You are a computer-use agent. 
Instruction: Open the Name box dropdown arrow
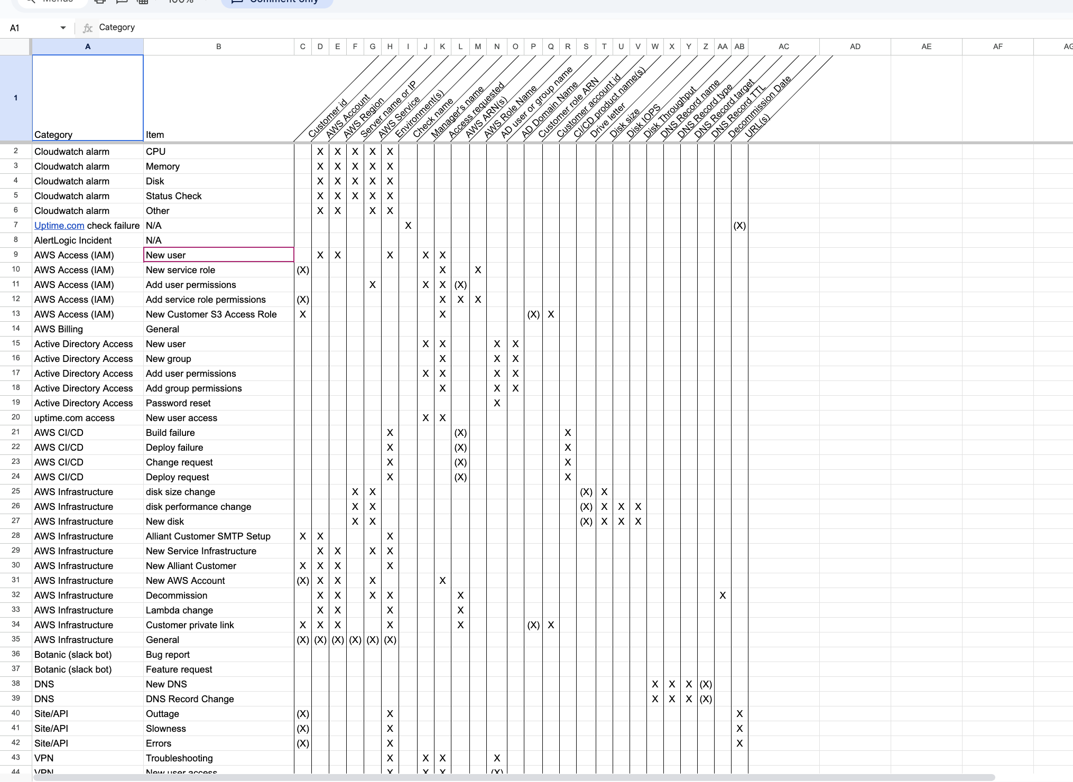(63, 28)
